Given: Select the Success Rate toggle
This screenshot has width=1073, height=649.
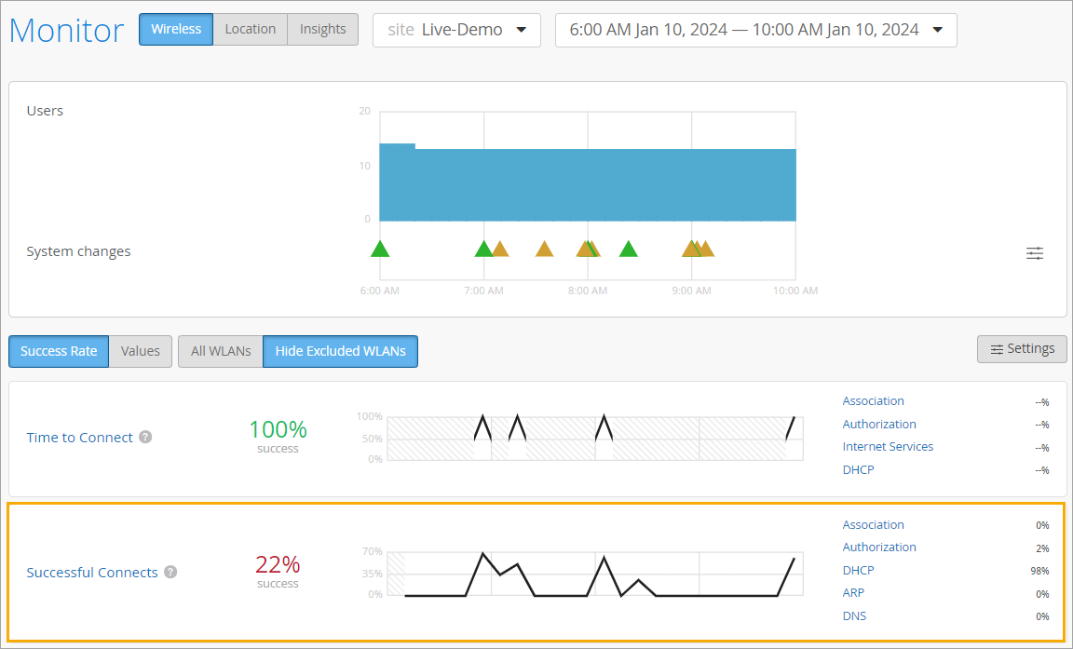Looking at the screenshot, I should pos(58,351).
